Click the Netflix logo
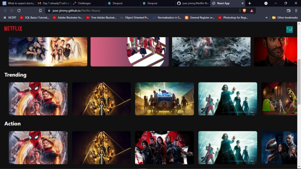 tap(13, 29)
